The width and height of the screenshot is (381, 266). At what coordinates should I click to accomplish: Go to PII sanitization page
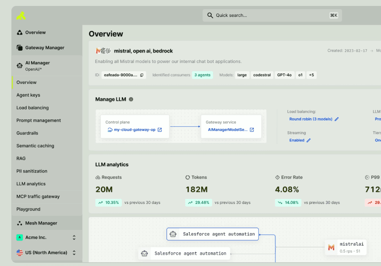tap(47, 171)
